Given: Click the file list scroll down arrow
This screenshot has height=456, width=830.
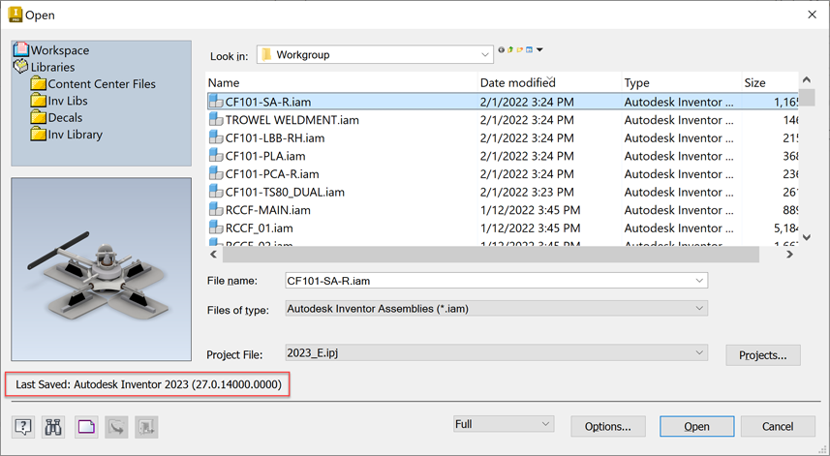Looking at the screenshot, I should coord(807,237).
